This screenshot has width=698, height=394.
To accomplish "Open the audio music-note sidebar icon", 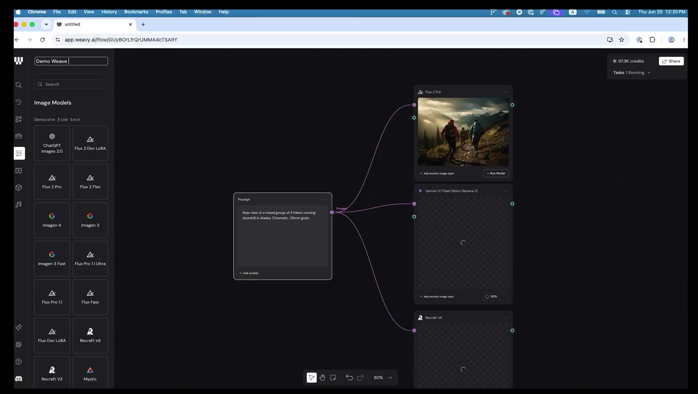I will [x=19, y=205].
